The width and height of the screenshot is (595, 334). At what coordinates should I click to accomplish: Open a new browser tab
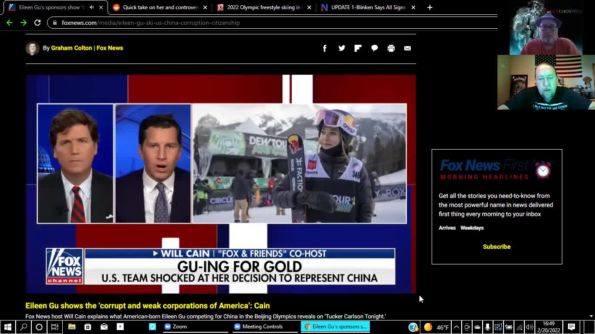tap(430, 7)
